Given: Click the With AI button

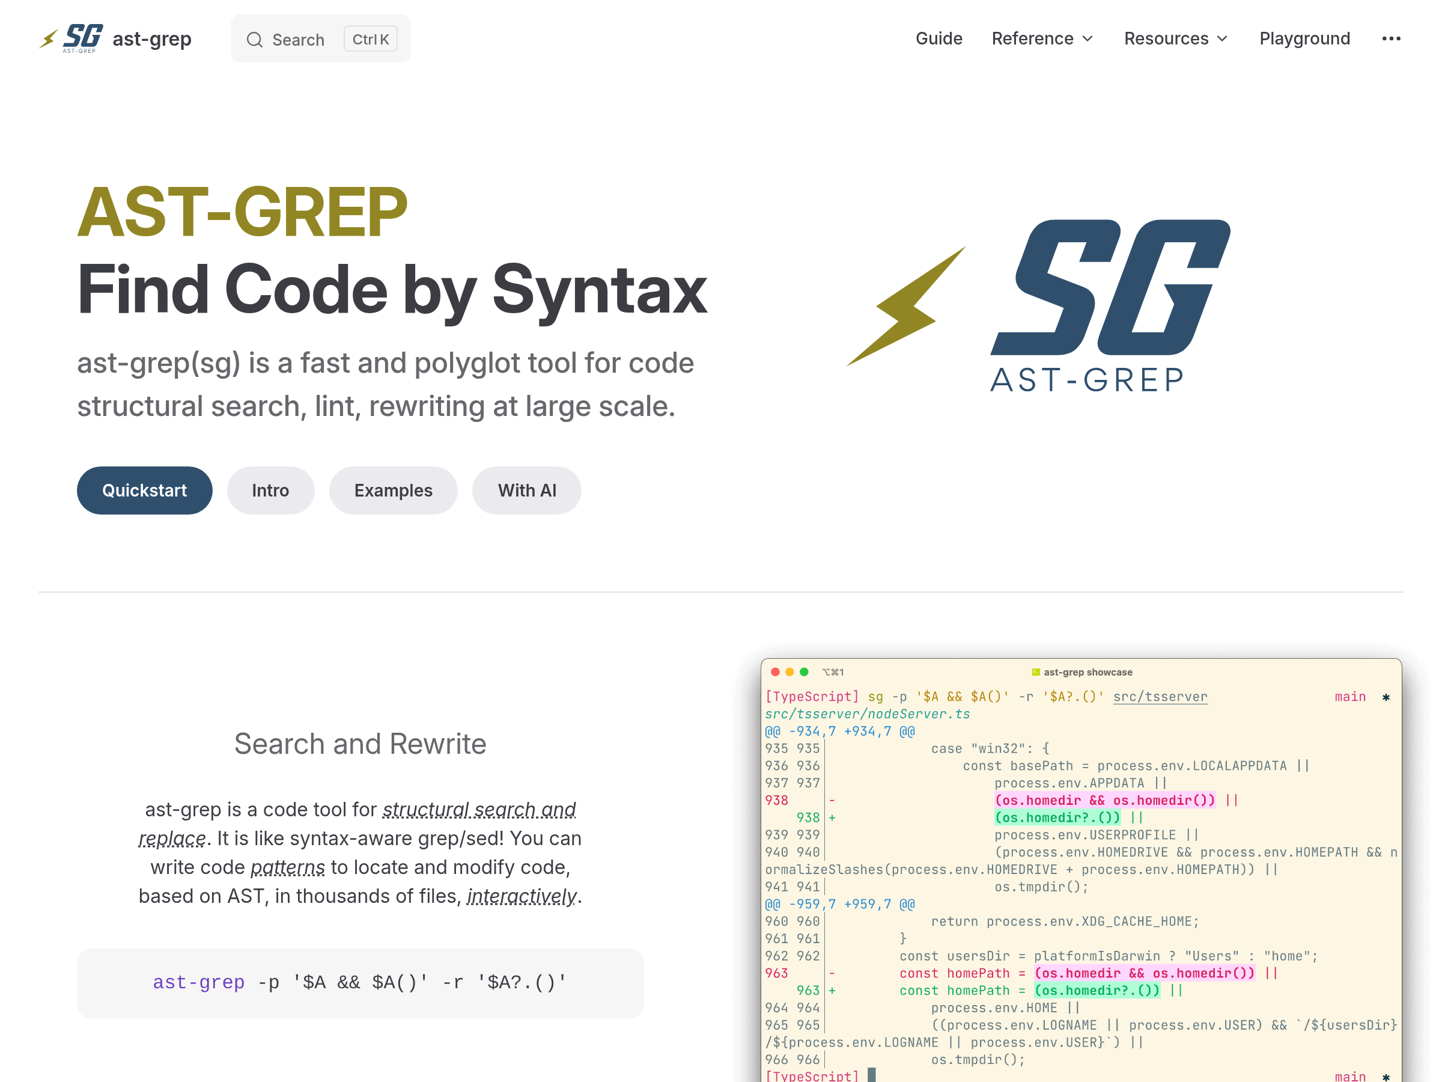Looking at the screenshot, I should click(x=527, y=491).
